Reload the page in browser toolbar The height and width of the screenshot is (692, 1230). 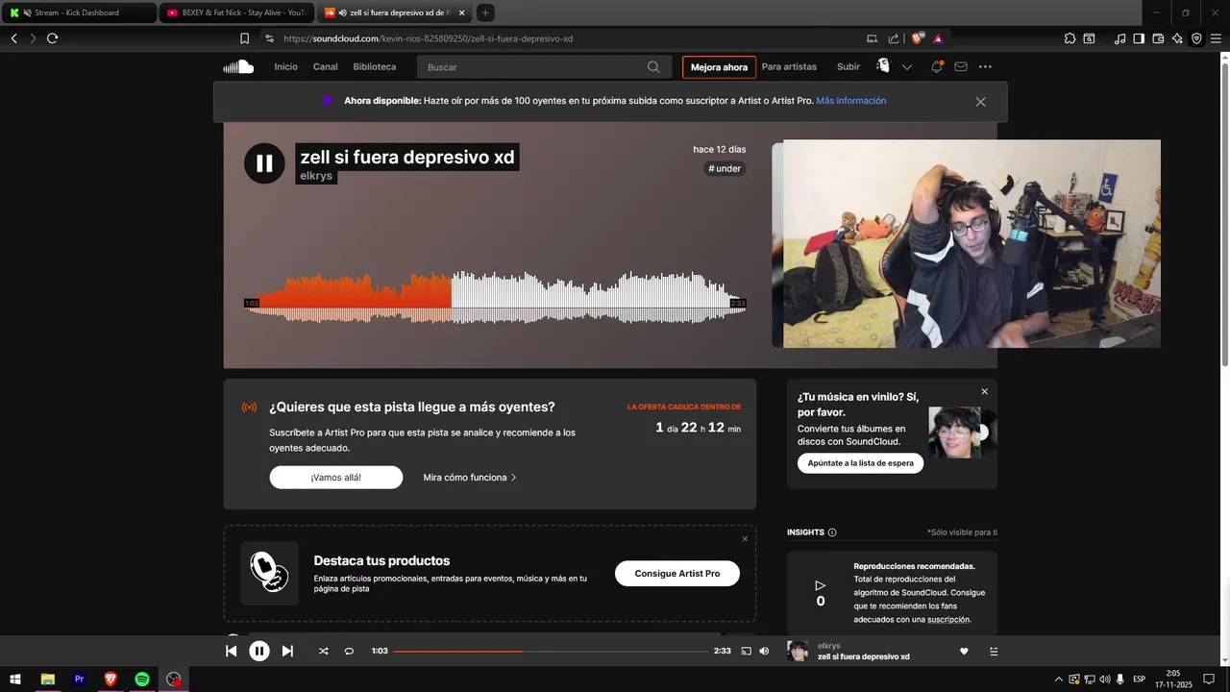[x=52, y=38]
